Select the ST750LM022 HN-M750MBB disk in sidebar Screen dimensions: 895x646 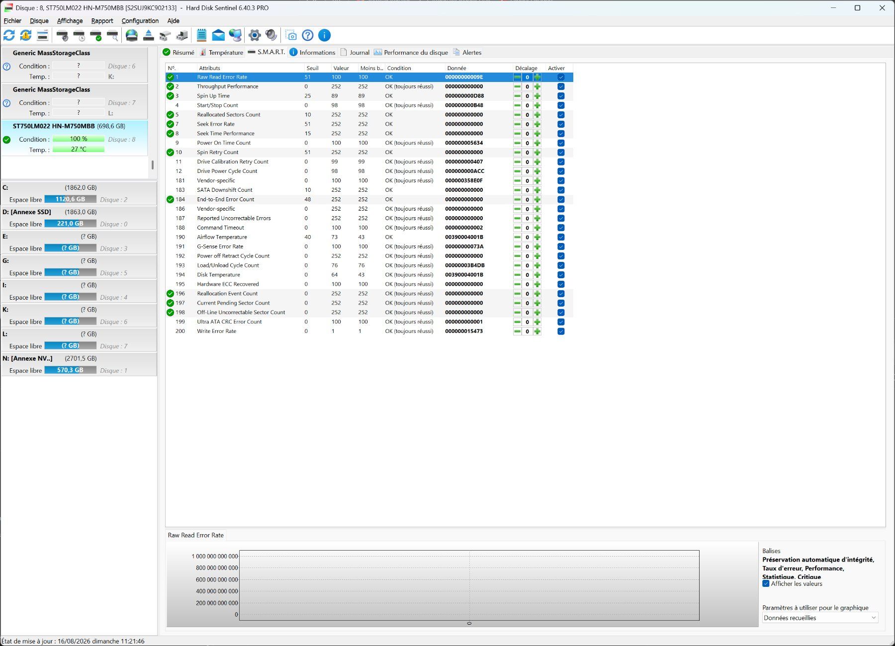coord(75,138)
